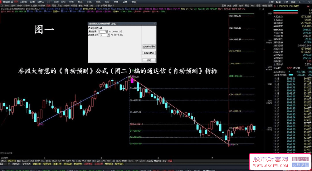The image size is (312, 171).
Task: Switch to the 30分钟 period
Action: point(34,6)
